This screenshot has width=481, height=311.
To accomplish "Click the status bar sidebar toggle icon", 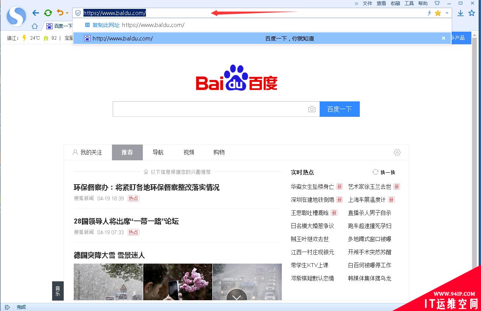I will (7, 307).
